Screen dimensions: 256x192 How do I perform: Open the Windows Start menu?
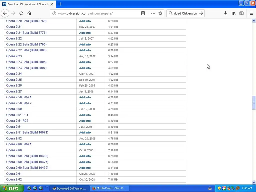12,188
